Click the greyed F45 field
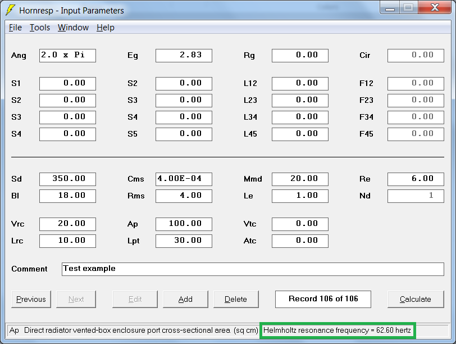The image size is (456, 344). (x=416, y=134)
